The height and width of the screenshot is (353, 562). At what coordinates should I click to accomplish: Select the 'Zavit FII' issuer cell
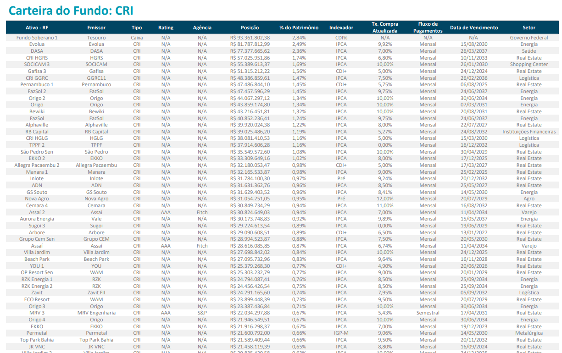pyautogui.click(x=96, y=292)
